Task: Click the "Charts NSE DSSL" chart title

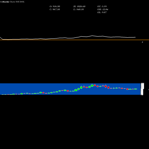Action: click(17, 2)
